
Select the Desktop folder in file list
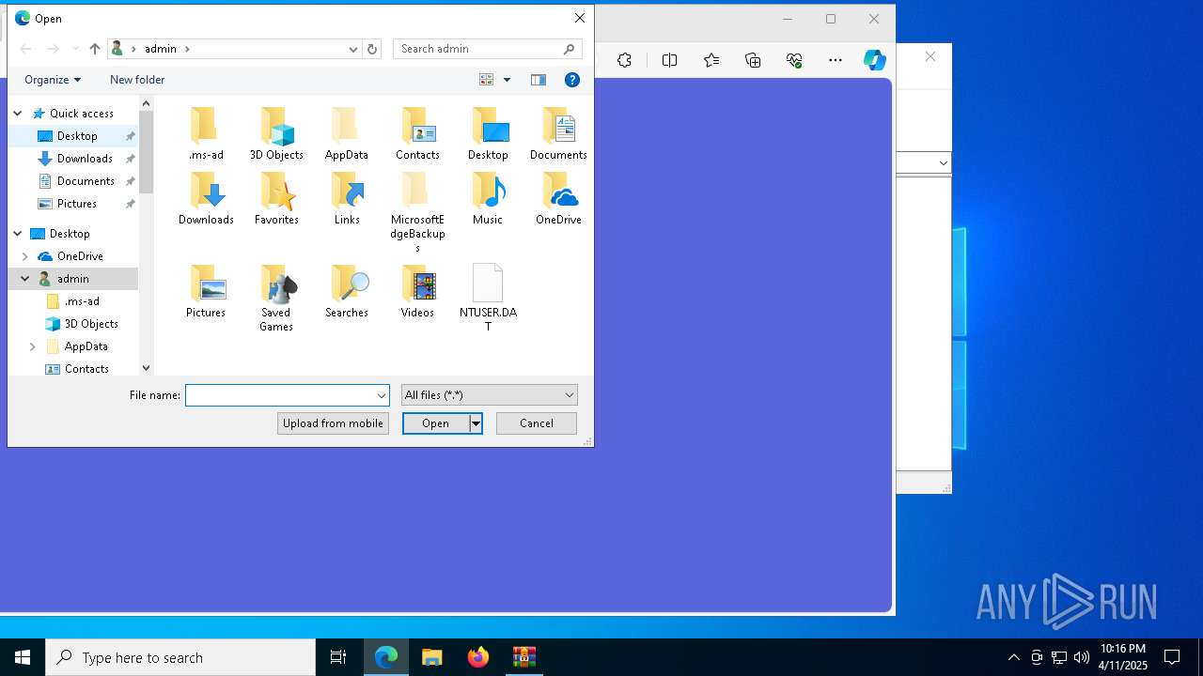[x=488, y=133]
